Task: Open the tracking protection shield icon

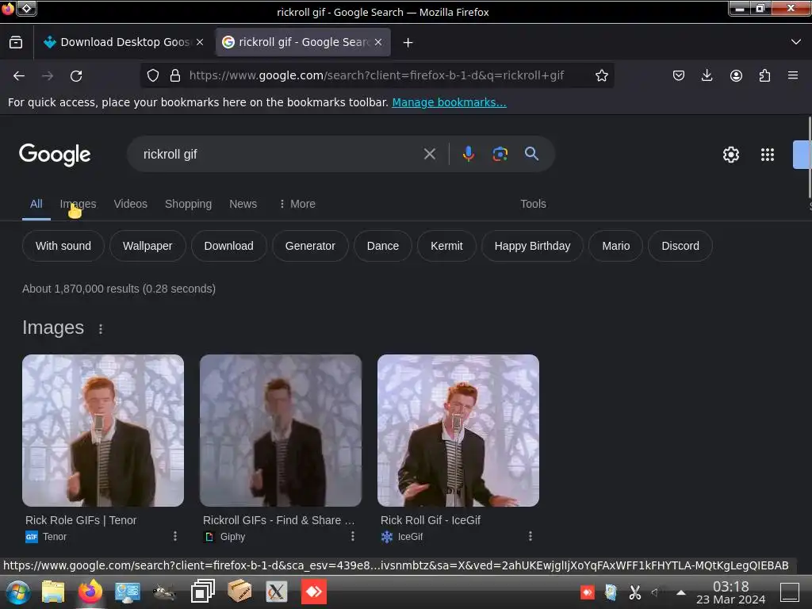Action: pos(153,75)
